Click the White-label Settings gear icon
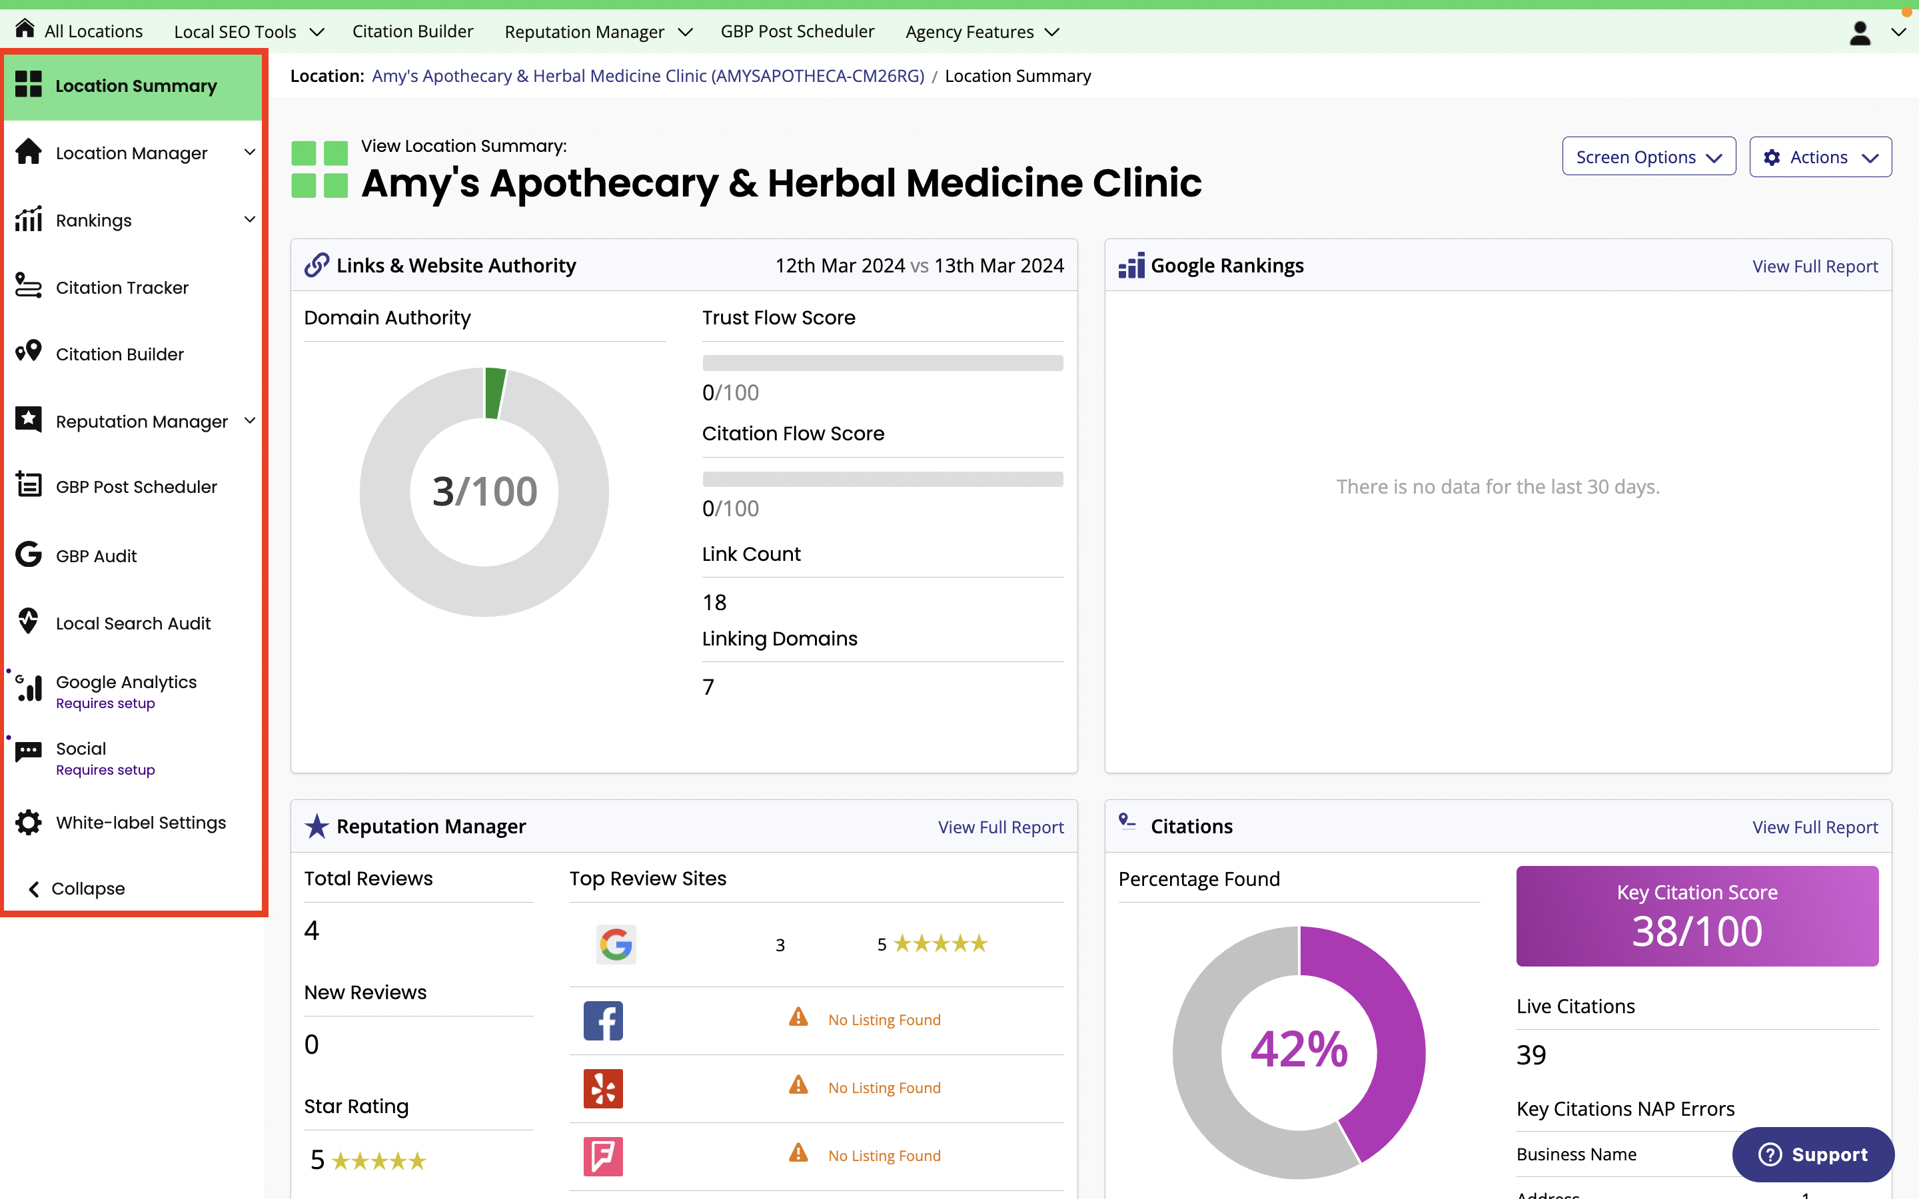This screenshot has height=1199, width=1919. [x=29, y=823]
